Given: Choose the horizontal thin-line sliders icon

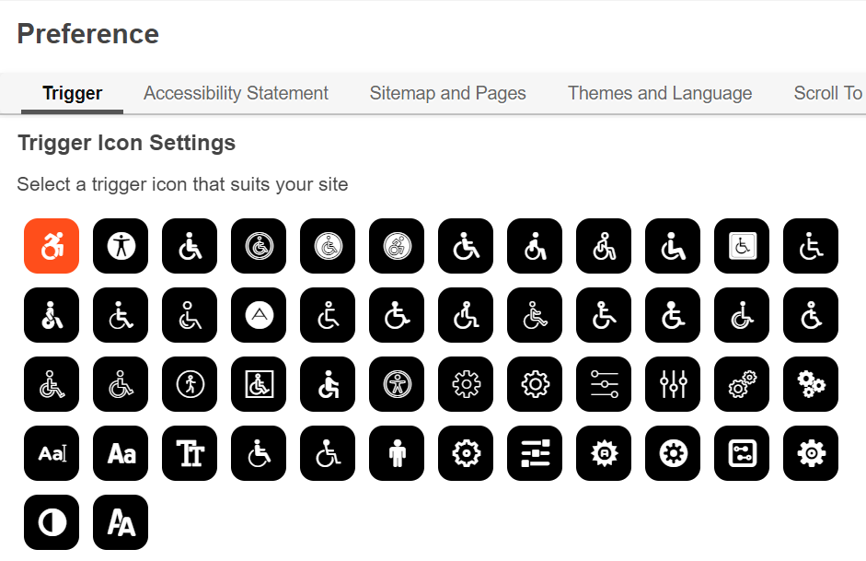Looking at the screenshot, I should 604,384.
